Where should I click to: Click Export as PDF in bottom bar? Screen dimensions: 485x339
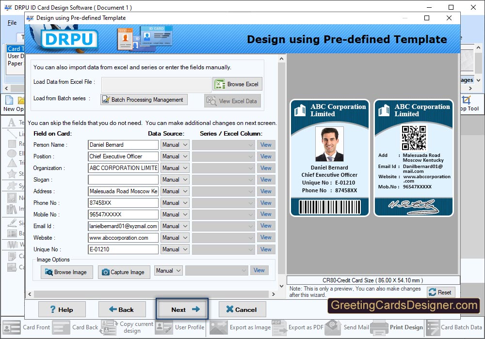(298, 327)
